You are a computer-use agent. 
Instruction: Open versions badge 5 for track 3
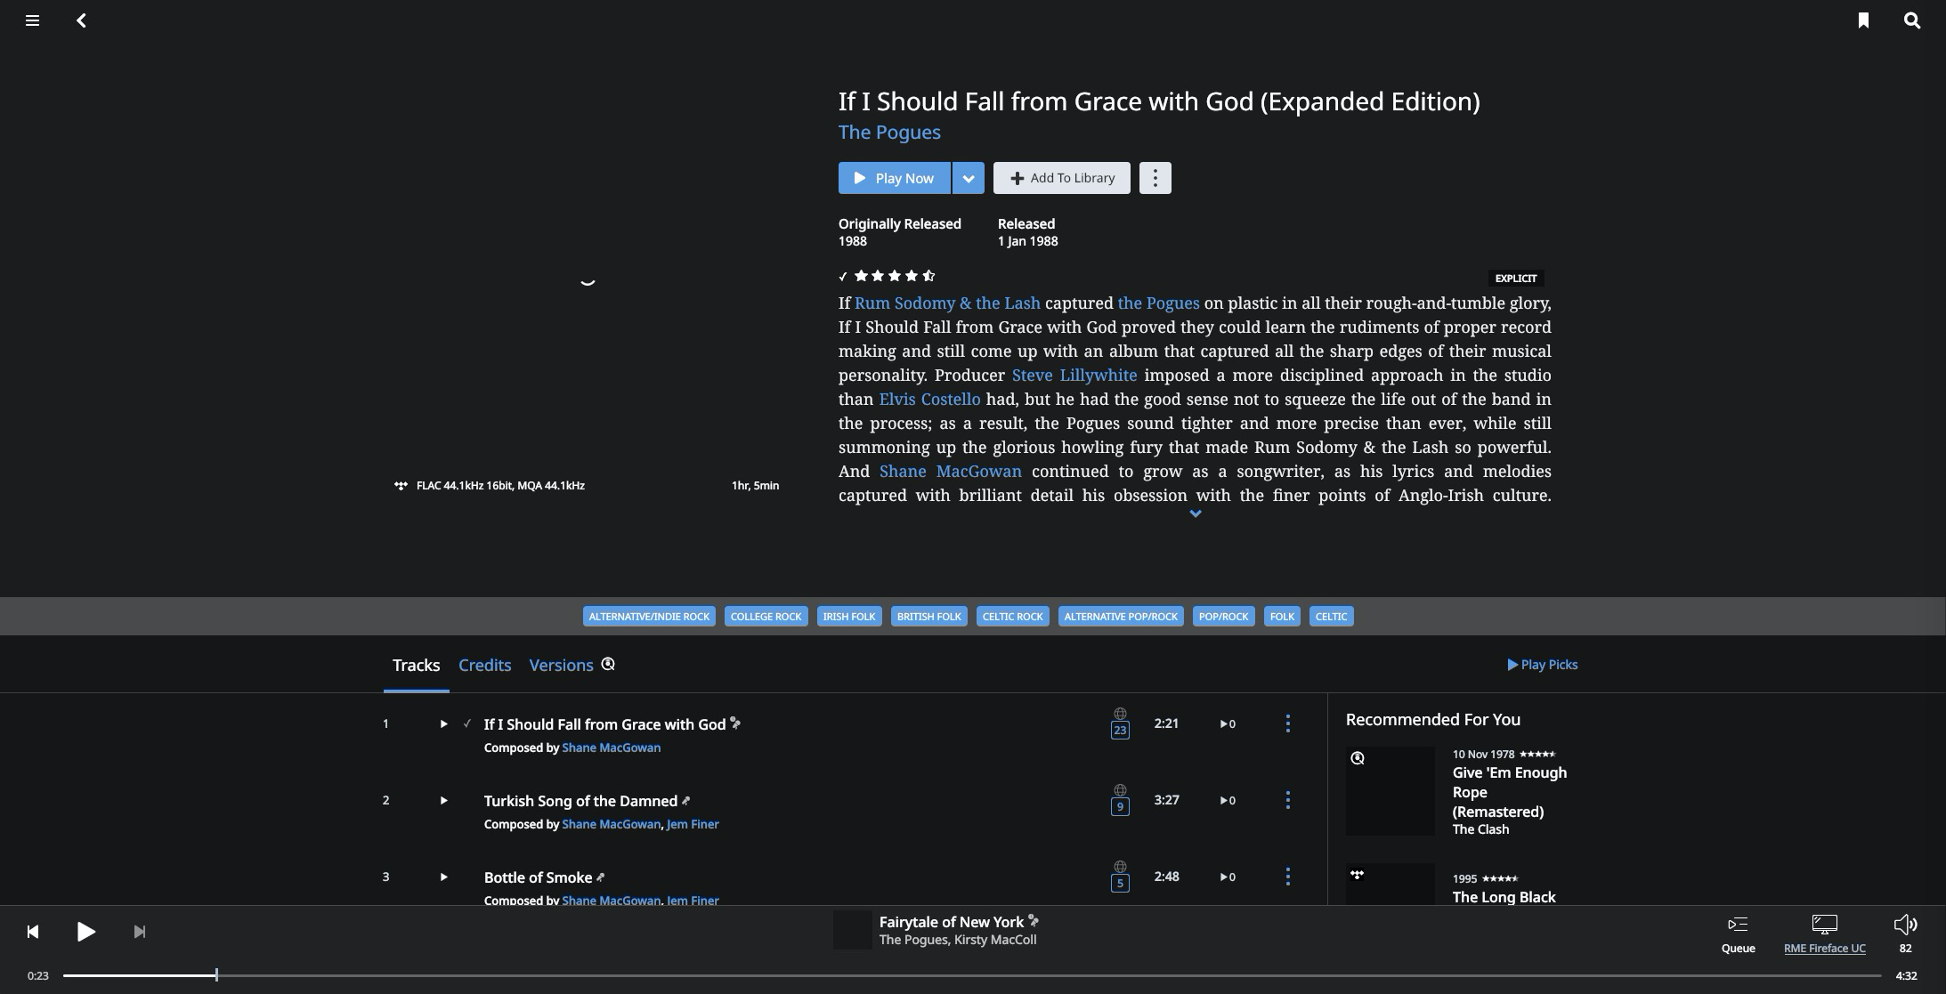(x=1120, y=883)
